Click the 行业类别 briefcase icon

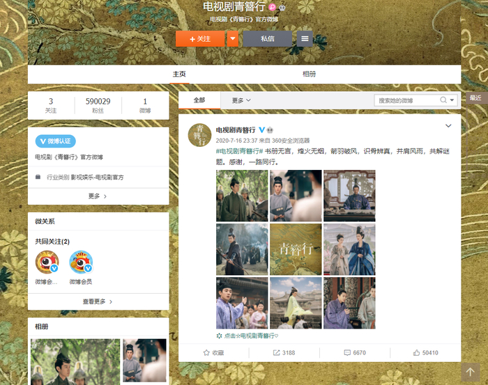click(x=38, y=177)
